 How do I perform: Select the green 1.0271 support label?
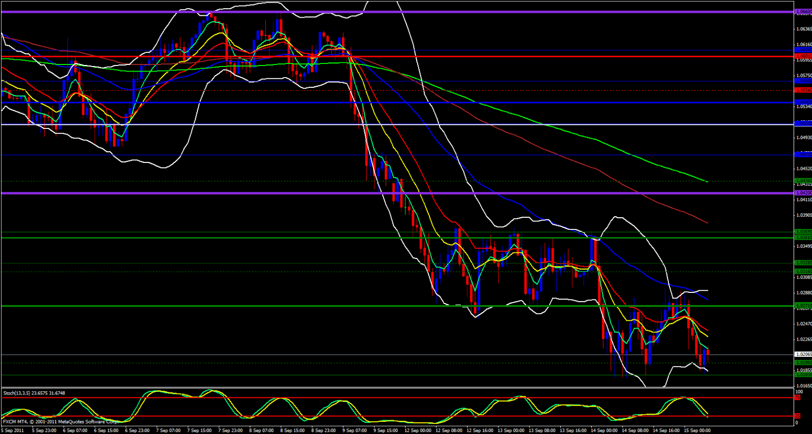pyautogui.click(x=803, y=306)
